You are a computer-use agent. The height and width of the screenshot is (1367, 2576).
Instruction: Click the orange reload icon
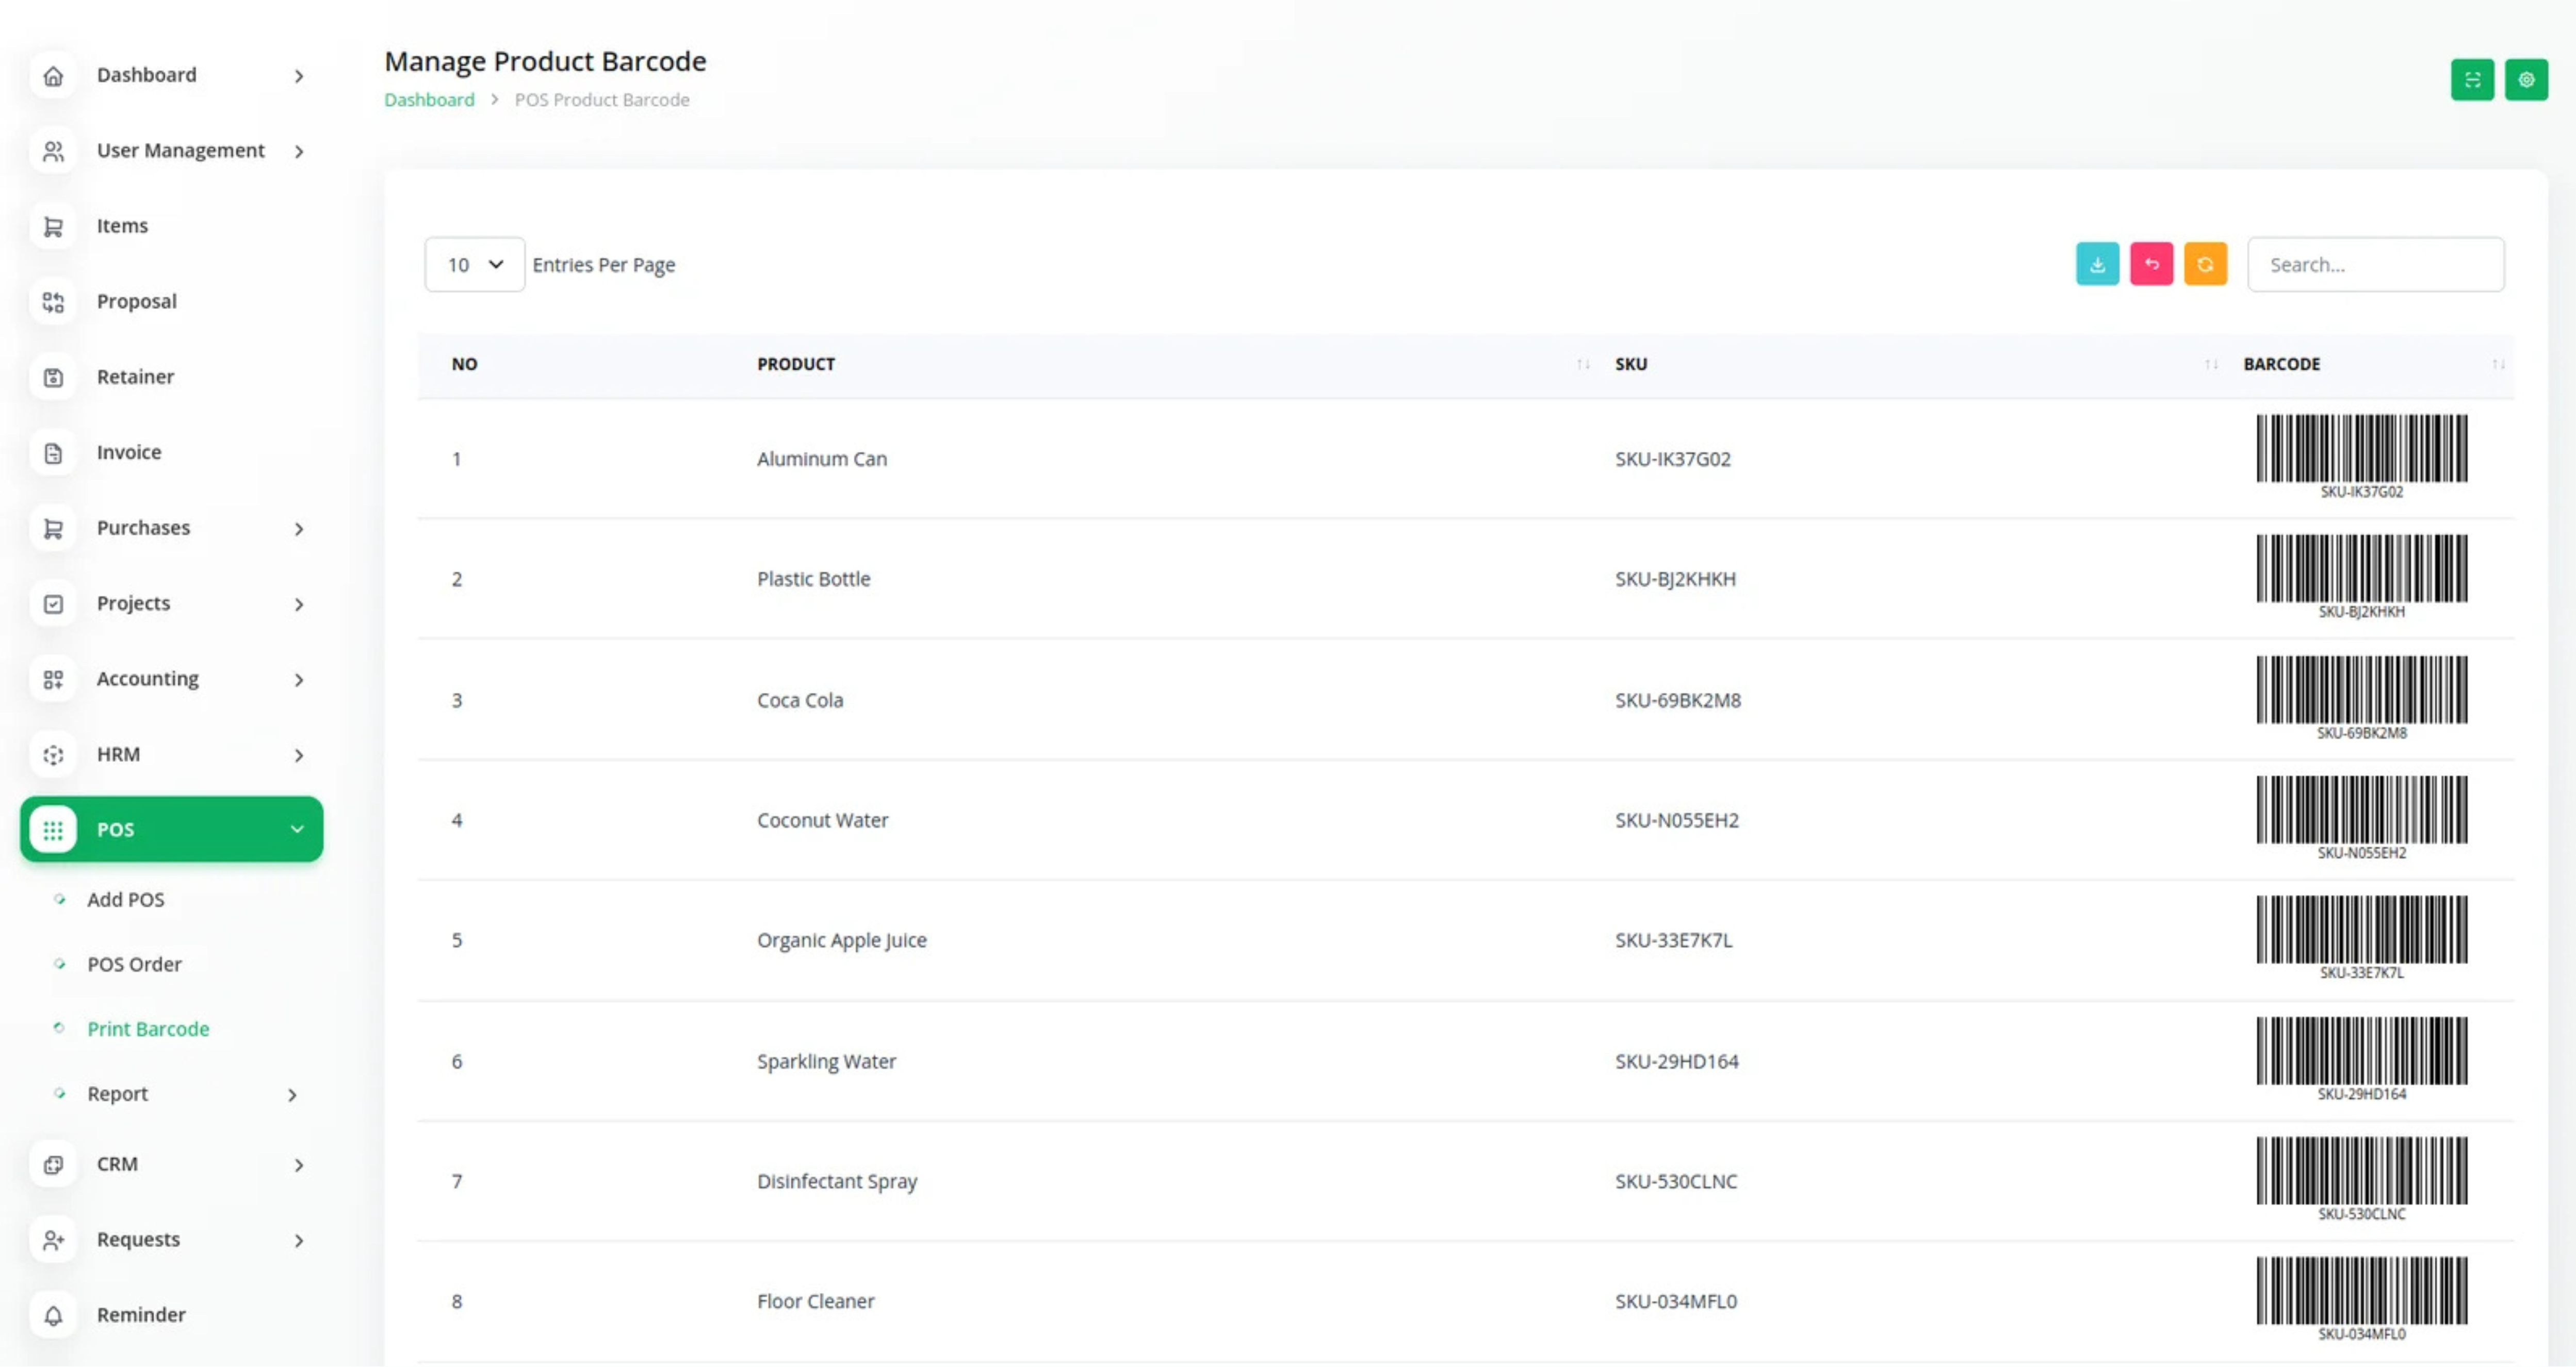2205,264
